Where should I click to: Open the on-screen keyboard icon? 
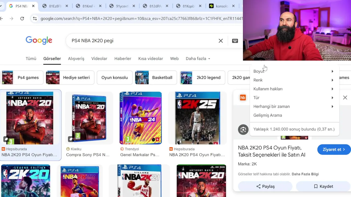click(x=235, y=41)
